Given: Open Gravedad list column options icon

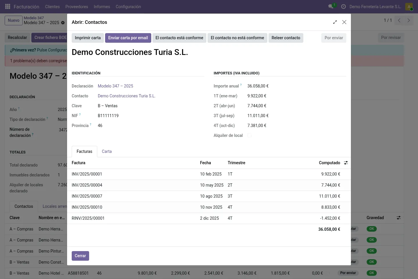Looking at the screenshot, I should [399, 218].
